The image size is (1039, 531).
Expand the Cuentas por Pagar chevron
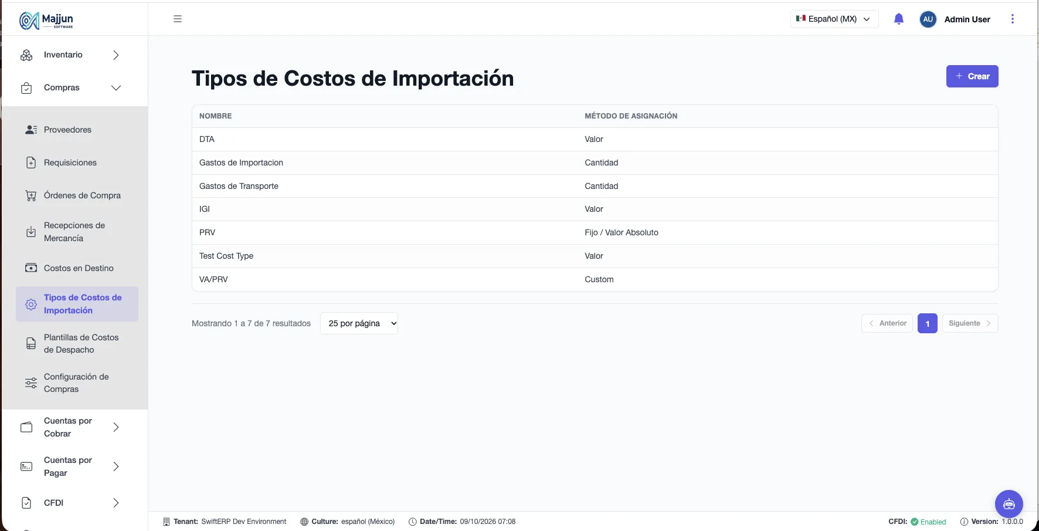pyautogui.click(x=116, y=466)
